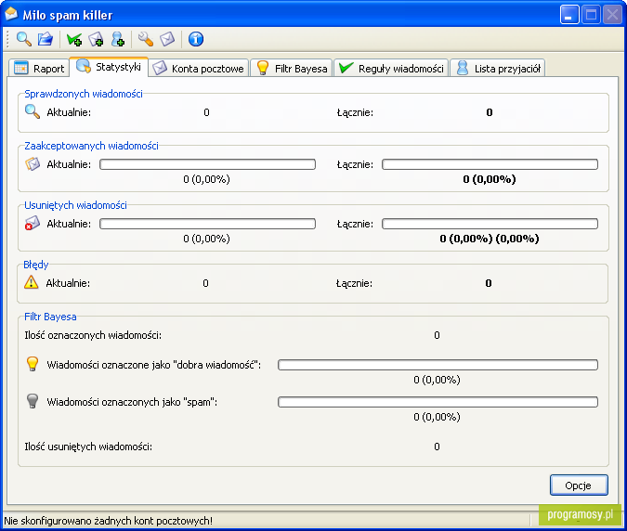The width and height of the screenshot is (627, 531).
Task: Minimize the Milo spam killer window
Action: pos(569,15)
